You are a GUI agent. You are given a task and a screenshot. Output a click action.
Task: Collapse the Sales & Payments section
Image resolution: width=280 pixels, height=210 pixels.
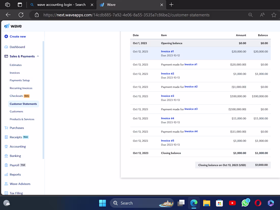pos(38,56)
